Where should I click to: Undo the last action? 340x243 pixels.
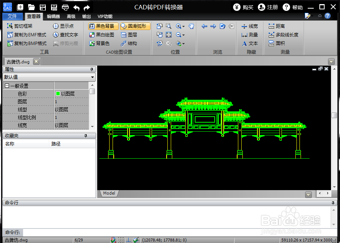coord(76,8)
